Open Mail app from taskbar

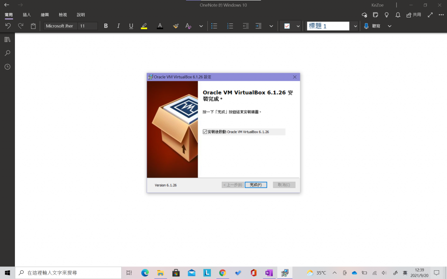pos(192,273)
